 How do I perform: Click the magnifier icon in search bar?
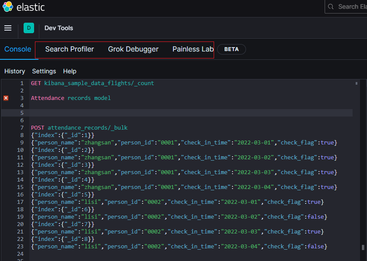click(x=331, y=7)
